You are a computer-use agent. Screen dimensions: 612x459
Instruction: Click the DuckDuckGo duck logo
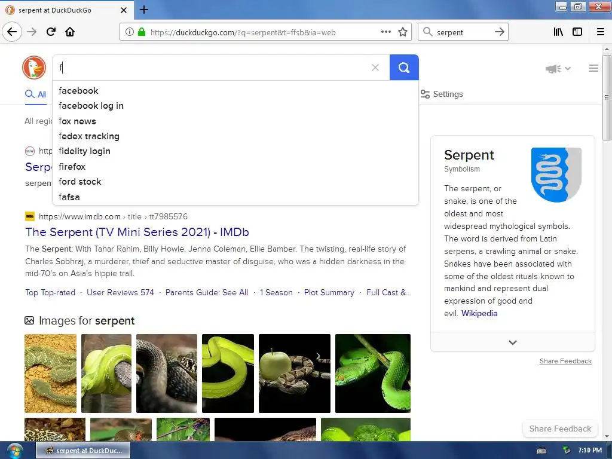pos(34,68)
